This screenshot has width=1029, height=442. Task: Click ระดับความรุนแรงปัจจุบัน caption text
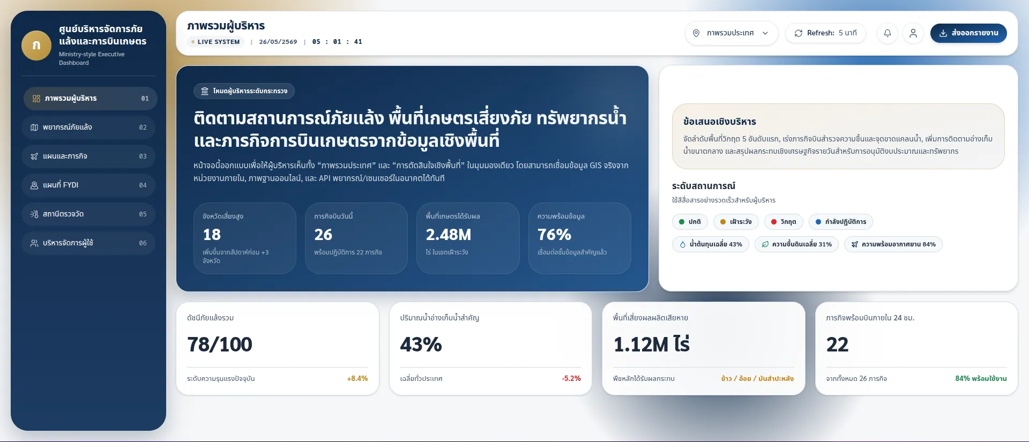click(x=221, y=379)
